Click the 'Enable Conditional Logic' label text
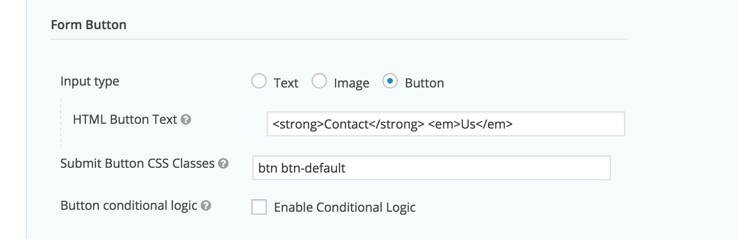This screenshot has height=239, width=738. click(345, 207)
